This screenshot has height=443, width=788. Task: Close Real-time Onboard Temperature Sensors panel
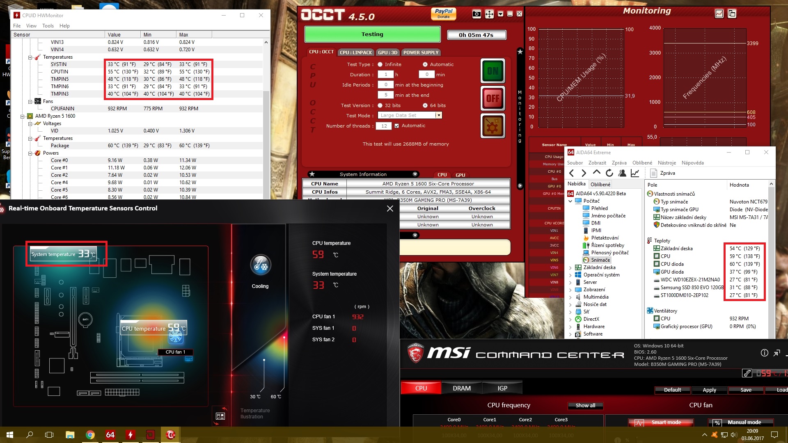pos(390,208)
